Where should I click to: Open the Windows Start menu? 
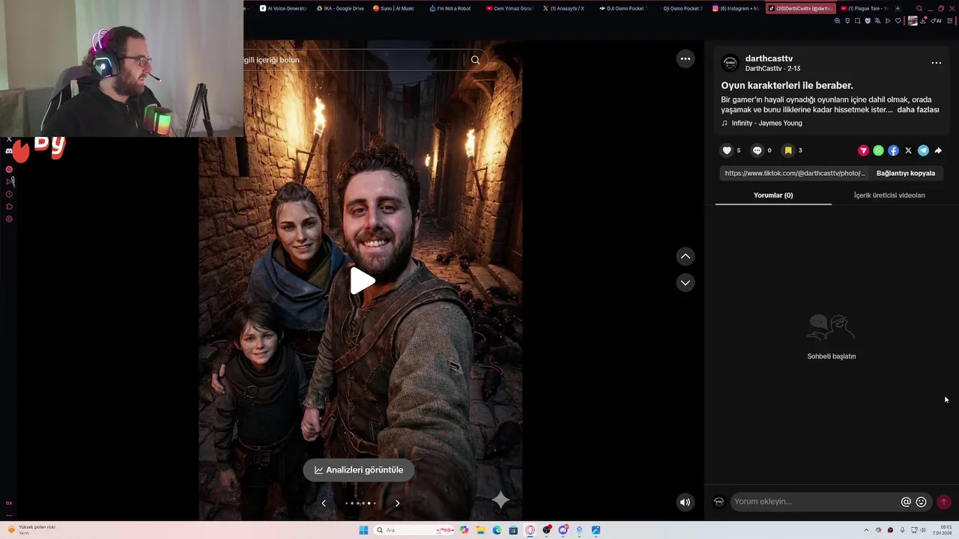[363, 530]
